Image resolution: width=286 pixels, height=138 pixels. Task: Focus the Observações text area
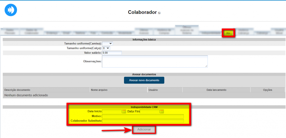click(x=154, y=61)
